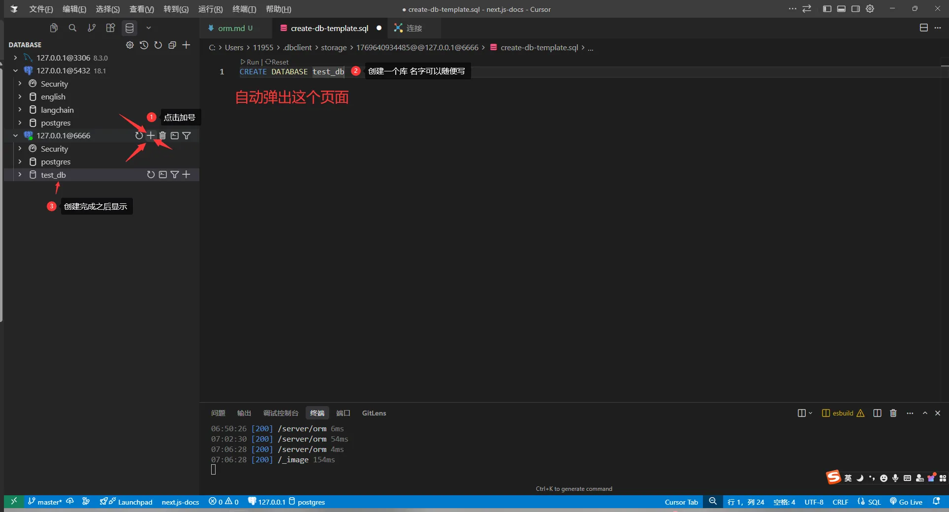Open the Source Control activity icon
Screen dimensions: 949x512
coord(92,28)
